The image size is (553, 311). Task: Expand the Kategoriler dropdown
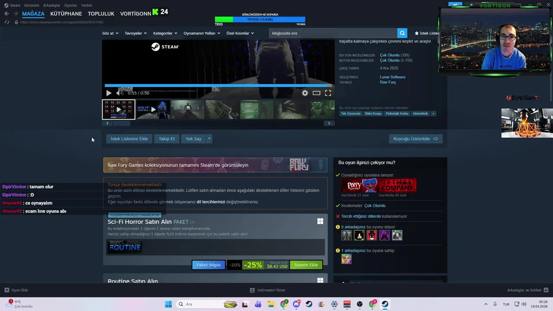coord(165,33)
